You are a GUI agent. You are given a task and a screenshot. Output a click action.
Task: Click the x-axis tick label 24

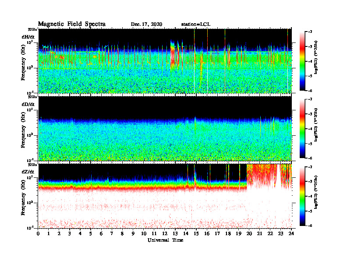[x=291, y=234]
